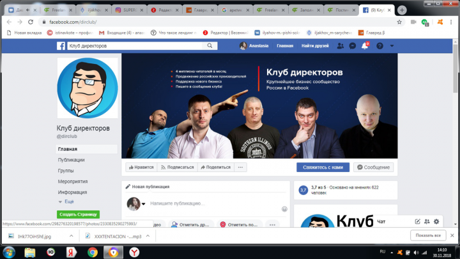The height and width of the screenshot is (259, 460).
Task: Open Группы in sidebar
Action: (66, 171)
